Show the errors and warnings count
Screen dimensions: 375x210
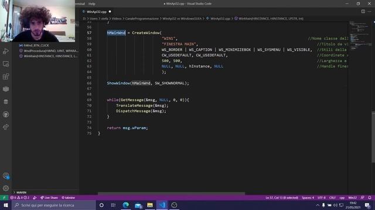click(19, 198)
